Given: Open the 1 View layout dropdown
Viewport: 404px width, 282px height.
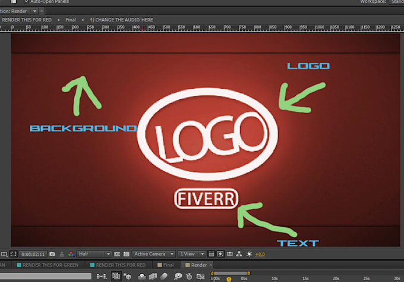Looking at the screenshot, I should 191,254.
